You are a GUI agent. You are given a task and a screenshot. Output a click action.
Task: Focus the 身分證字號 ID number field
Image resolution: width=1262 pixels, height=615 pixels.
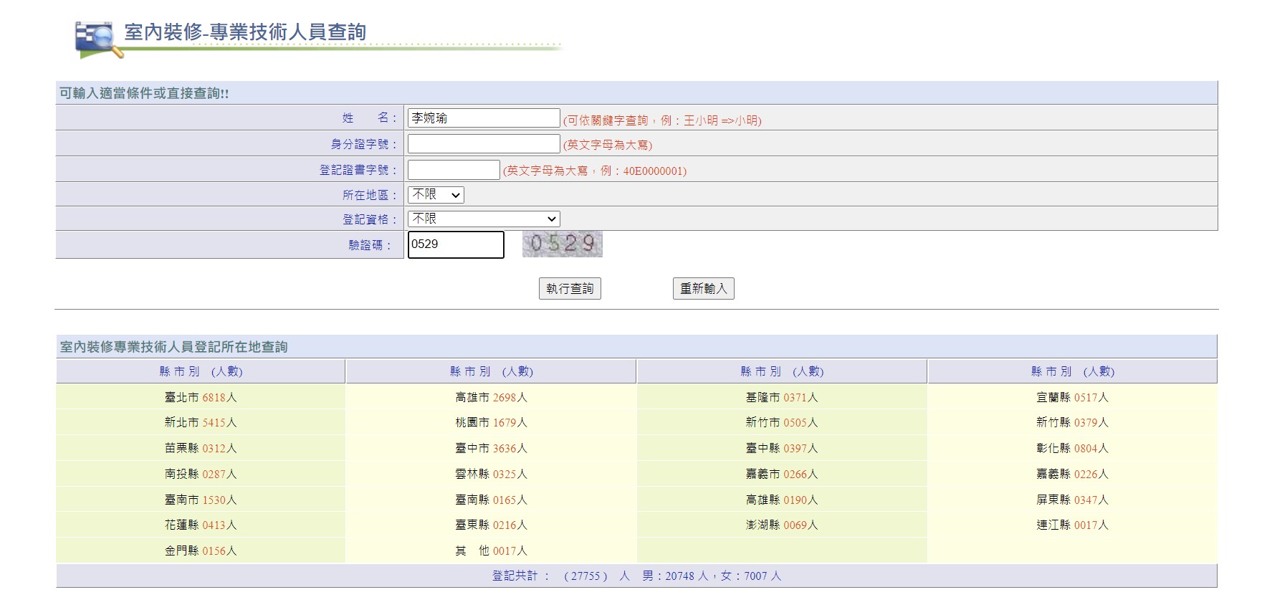pos(483,144)
